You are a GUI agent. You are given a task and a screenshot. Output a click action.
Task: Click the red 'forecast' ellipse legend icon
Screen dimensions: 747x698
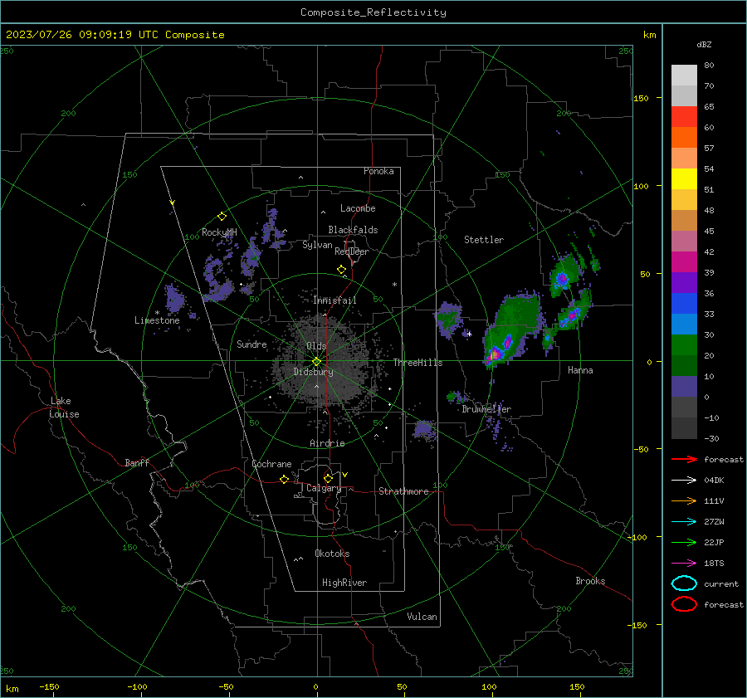[684, 604]
